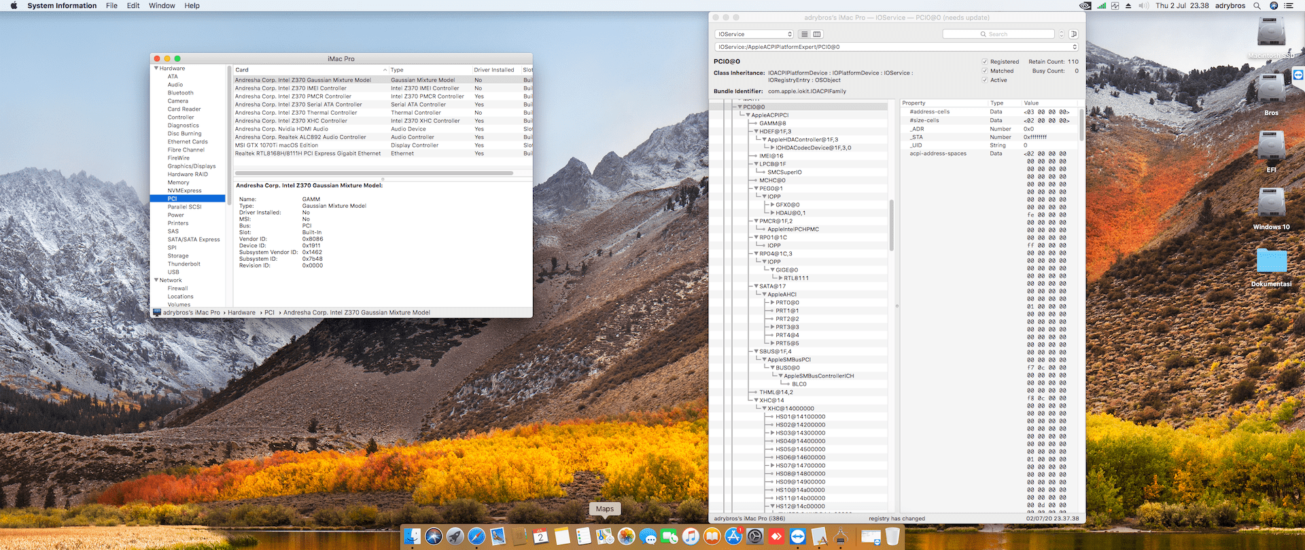Open the NVIDIA menu bar icon
The width and height of the screenshot is (1305, 550).
(1085, 5)
